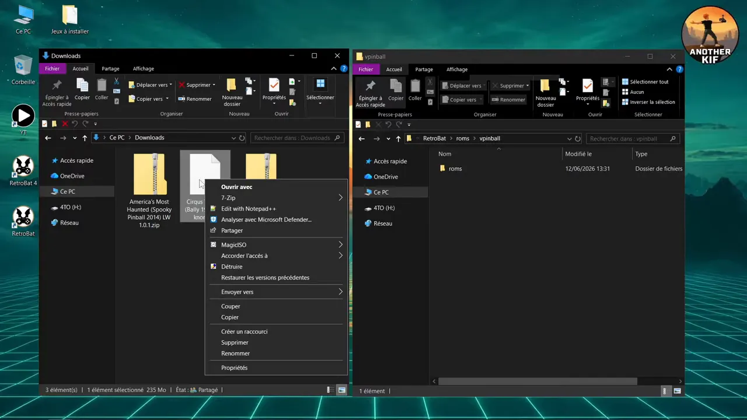Viewport: 747px width, 420px height.
Task: Click Coller icon in Downloads ribbon
Action: click(102, 89)
